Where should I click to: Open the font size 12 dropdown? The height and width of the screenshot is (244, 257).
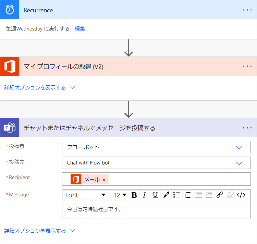tap(120, 195)
